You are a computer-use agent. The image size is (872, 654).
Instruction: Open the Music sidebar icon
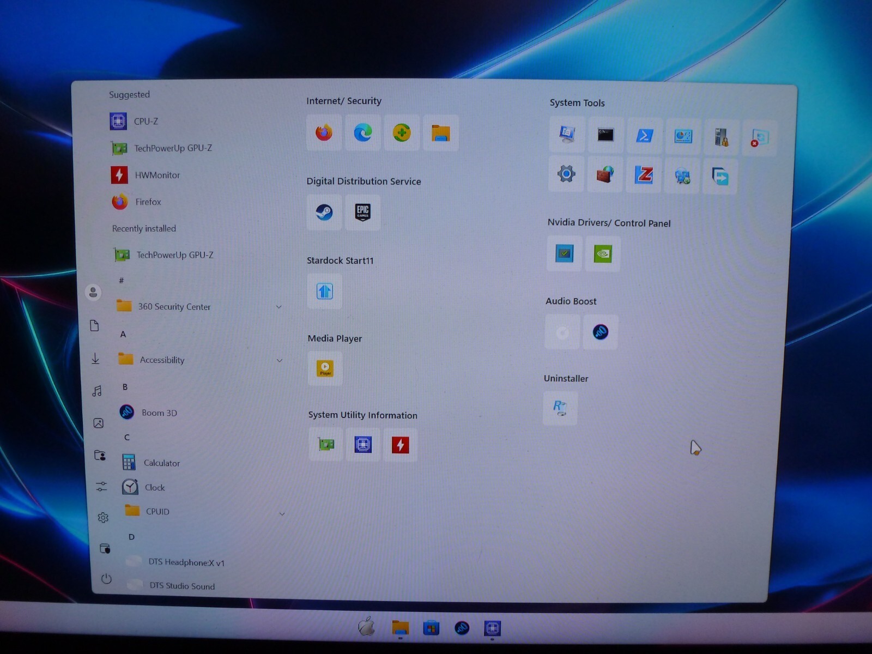97,391
